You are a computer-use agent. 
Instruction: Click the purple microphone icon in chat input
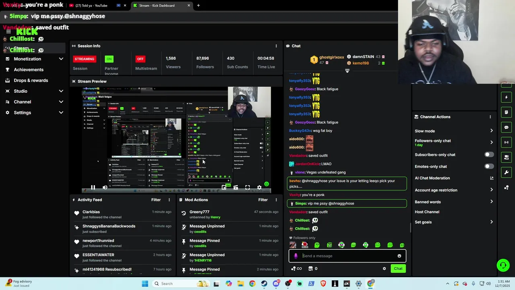coord(296,256)
